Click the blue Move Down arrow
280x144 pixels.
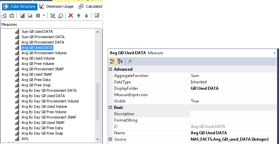[x=86, y=16]
